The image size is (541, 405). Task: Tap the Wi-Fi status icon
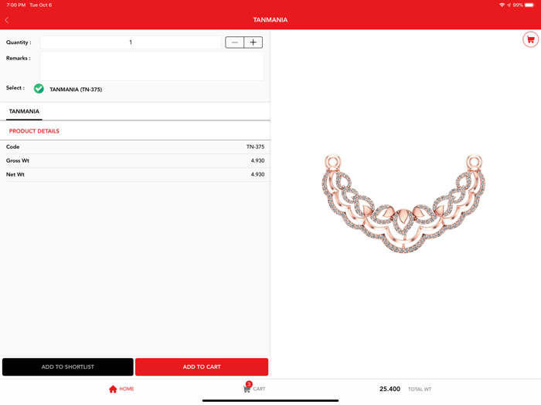pos(502,5)
